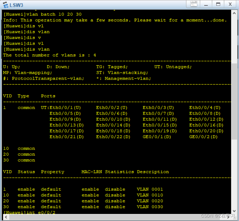Click the 'common' type of VLAN 10
239x221 pixels.
(x=26, y=148)
